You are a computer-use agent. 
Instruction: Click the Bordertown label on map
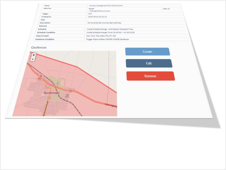coord(54,93)
